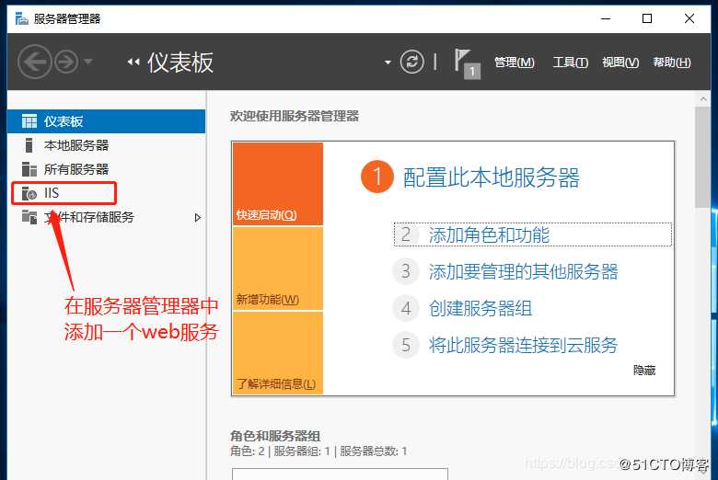718x480 pixels.
Task: Open the dropdown arrow left of refresh
Action: click(x=388, y=63)
